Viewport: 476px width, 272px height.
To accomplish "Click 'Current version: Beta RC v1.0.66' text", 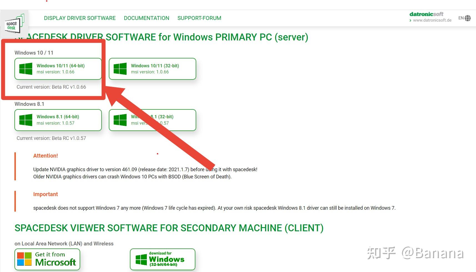I will pos(51,87).
